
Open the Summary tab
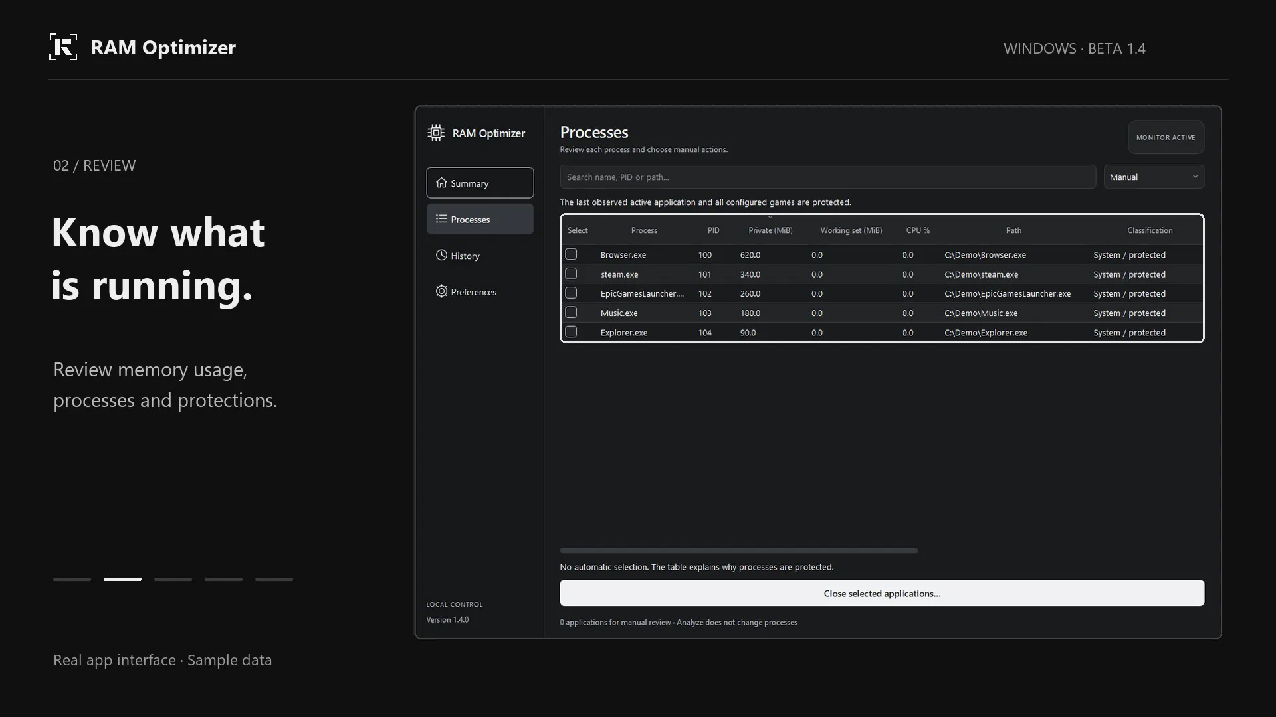coord(480,183)
